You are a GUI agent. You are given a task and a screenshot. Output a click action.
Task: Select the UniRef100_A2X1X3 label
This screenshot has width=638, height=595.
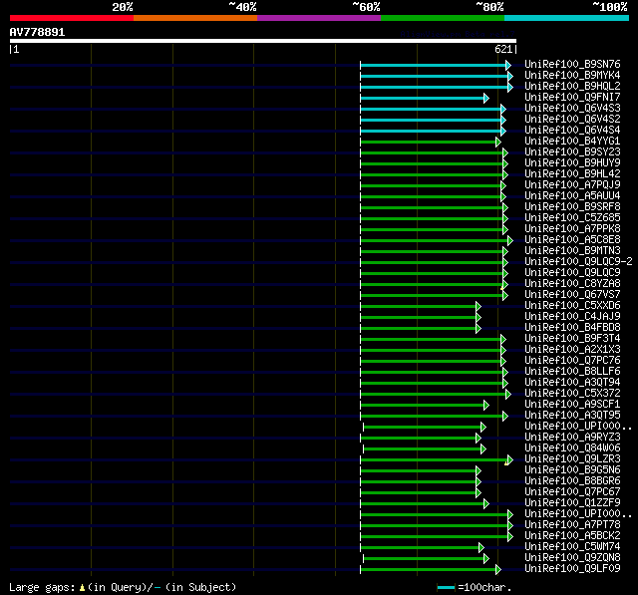pyautogui.click(x=572, y=350)
